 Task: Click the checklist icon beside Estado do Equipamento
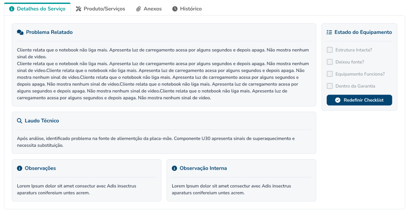click(329, 32)
